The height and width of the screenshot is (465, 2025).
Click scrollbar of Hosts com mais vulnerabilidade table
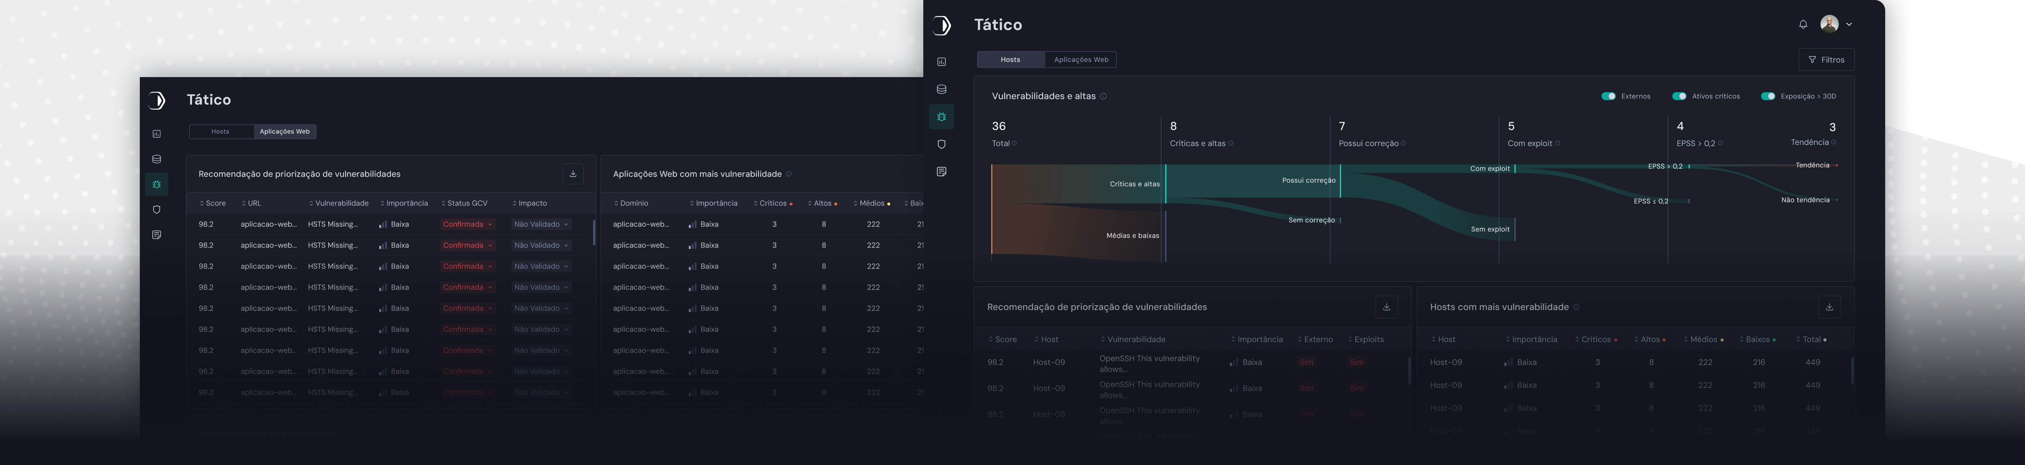click(x=1853, y=371)
